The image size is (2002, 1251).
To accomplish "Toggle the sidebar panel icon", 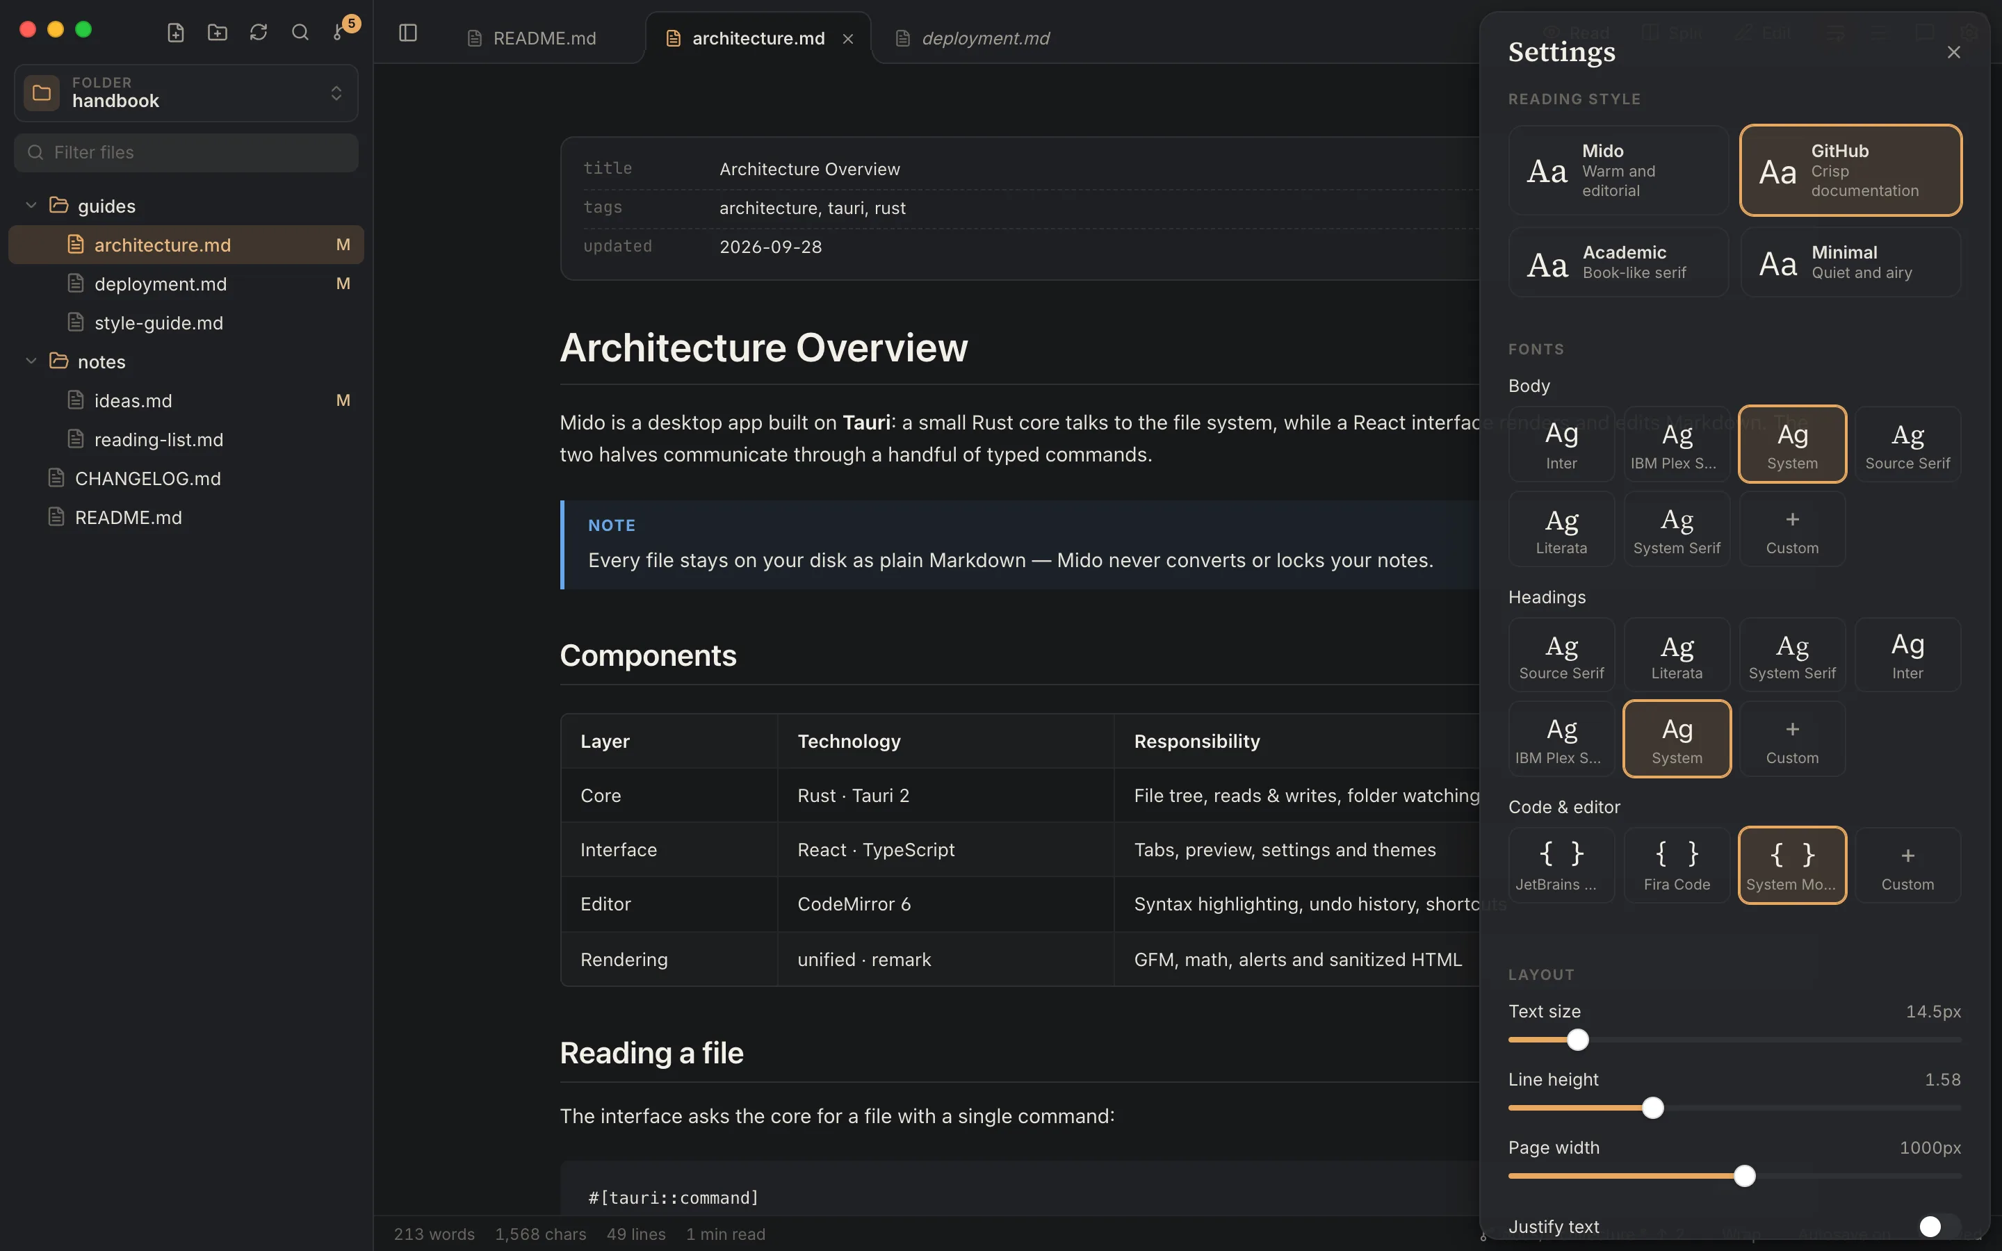I will click(x=408, y=32).
